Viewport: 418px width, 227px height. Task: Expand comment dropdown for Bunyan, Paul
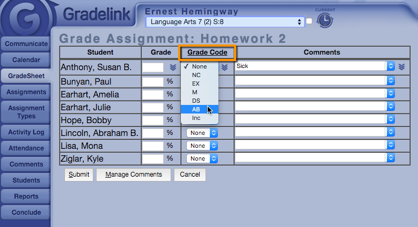[x=391, y=80]
